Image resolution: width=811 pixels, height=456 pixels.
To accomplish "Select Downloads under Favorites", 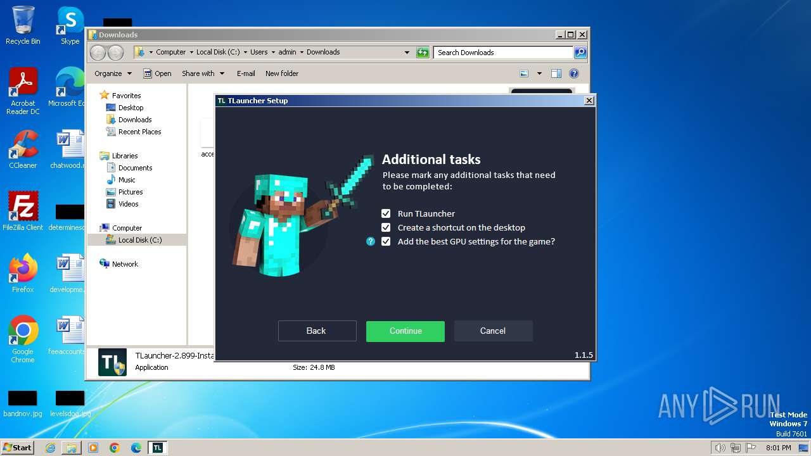I will [135, 120].
